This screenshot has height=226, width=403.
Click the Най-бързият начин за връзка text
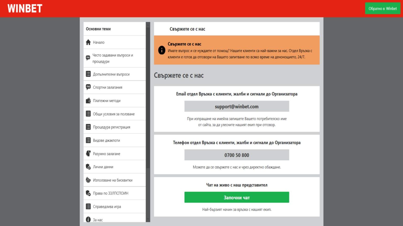click(237, 210)
